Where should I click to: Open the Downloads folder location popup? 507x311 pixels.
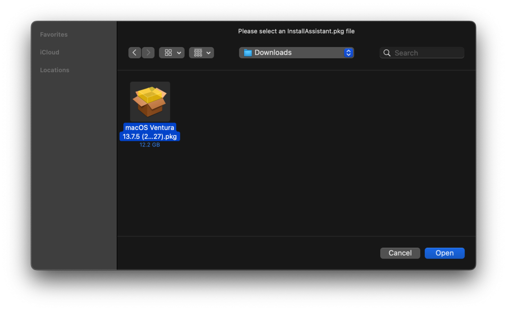[x=297, y=52]
